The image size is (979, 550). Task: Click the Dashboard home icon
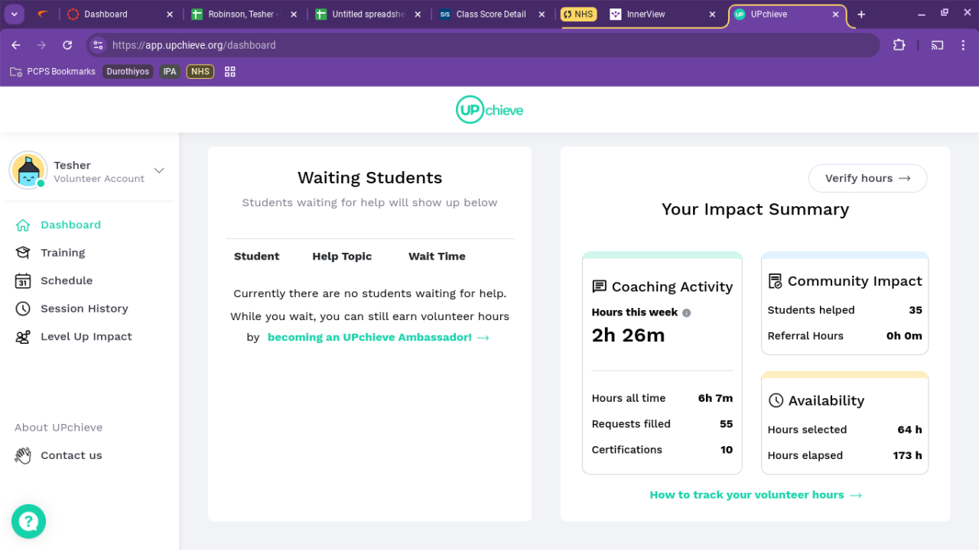(23, 225)
